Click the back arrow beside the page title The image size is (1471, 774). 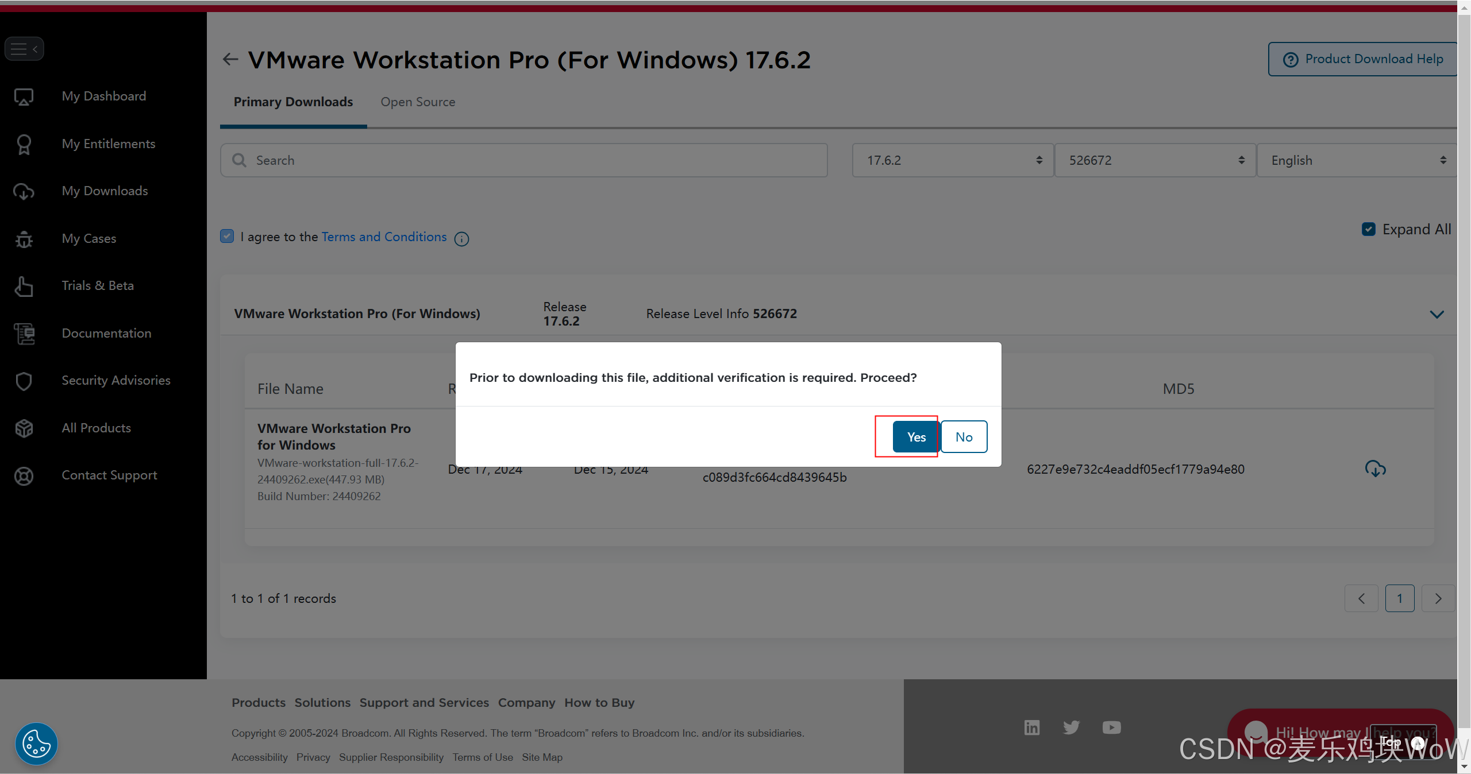pyautogui.click(x=230, y=59)
